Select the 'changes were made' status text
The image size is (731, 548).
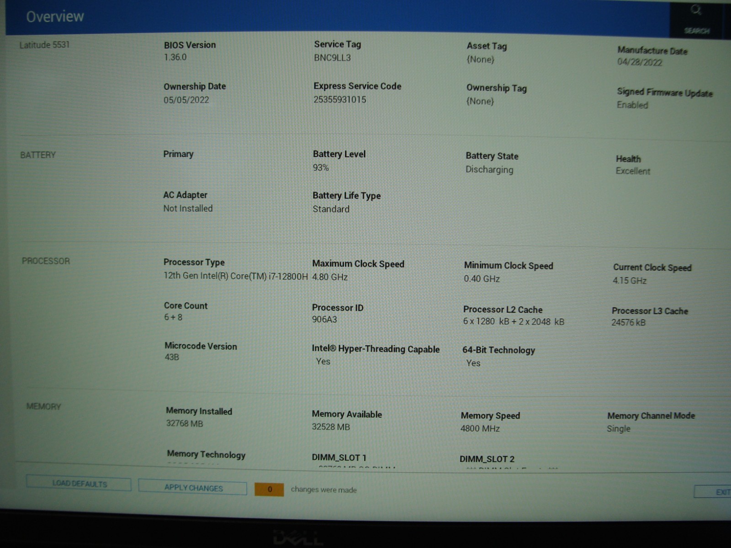click(323, 490)
